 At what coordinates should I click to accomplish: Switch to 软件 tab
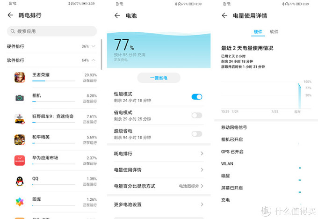[274, 32]
